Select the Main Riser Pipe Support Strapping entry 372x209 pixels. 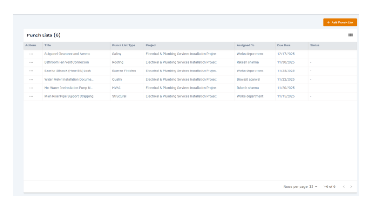tap(69, 96)
